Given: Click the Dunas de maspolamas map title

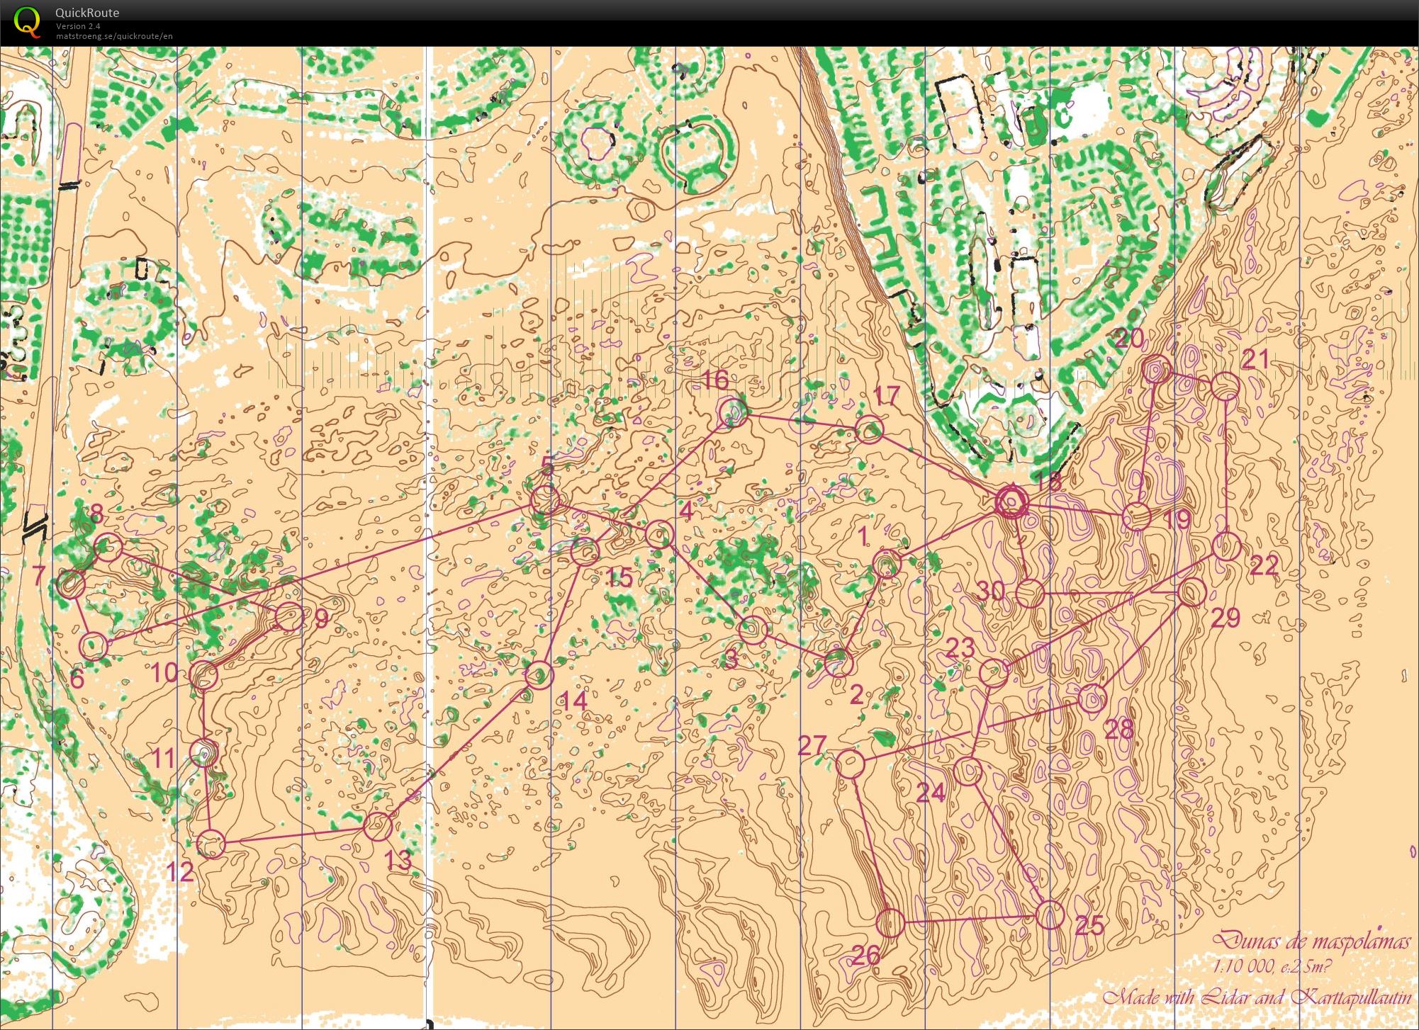Looking at the screenshot, I should tap(1311, 941).
